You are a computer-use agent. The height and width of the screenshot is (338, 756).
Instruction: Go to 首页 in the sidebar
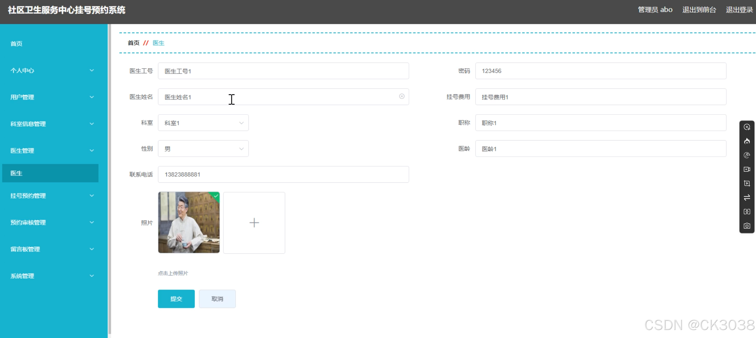[x=16, y=44]
